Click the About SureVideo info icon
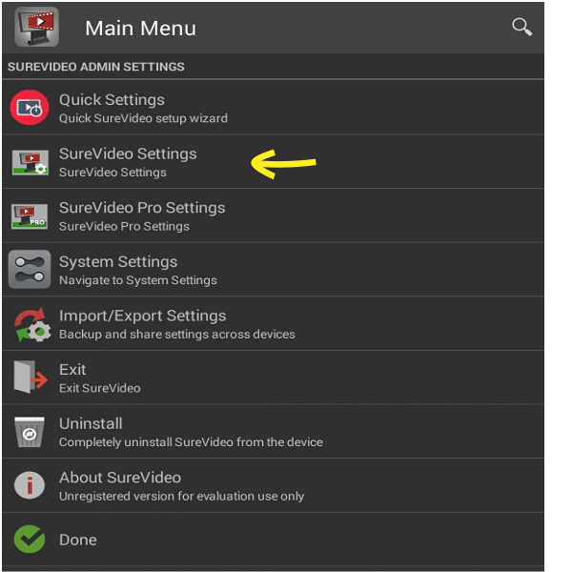 click(30, 485)
